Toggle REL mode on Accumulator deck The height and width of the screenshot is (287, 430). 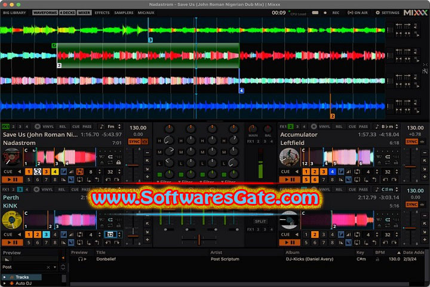tap(339, 127)
